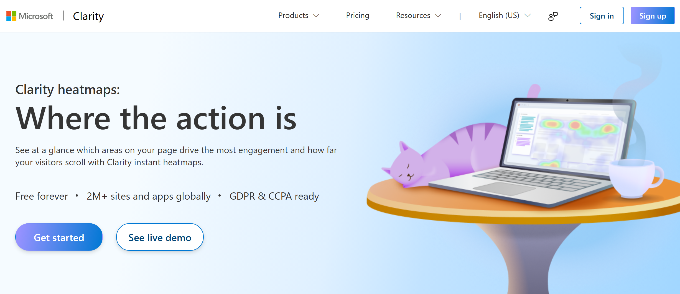Click the laptop heatmap illustration

click(532, 152)
